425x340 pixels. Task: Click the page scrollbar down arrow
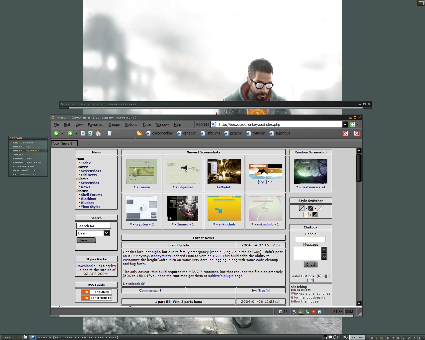[x=359, y=303]
